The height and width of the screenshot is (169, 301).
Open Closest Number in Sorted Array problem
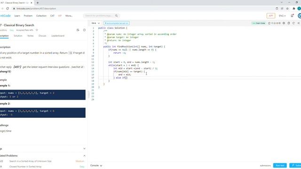[x=25, y=167]
